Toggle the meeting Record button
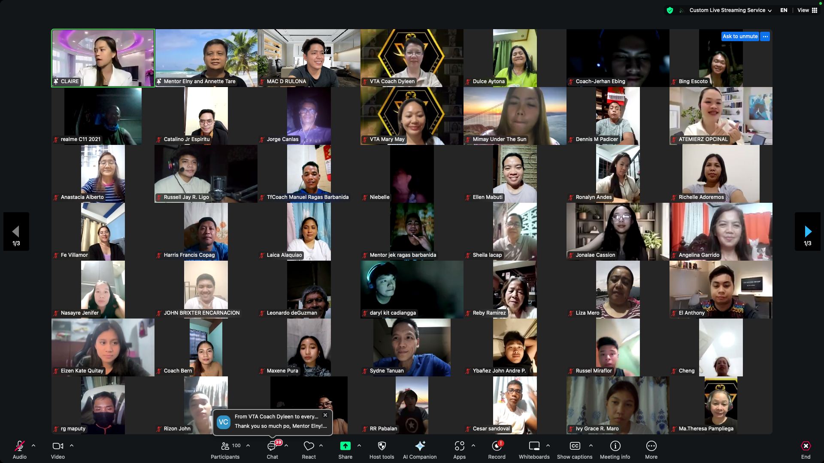 pos(497,450)
